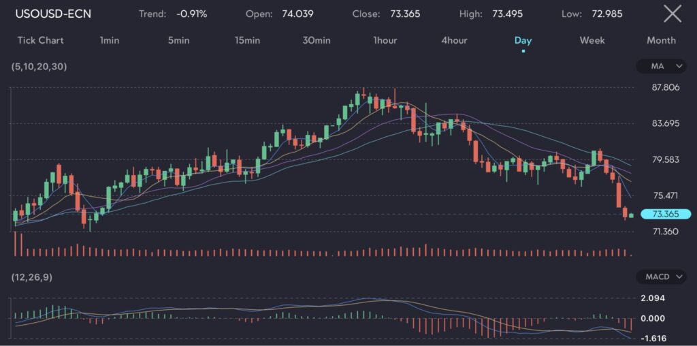Select the 1hour timeframe
697x346 pixels.
click(385, 40)
